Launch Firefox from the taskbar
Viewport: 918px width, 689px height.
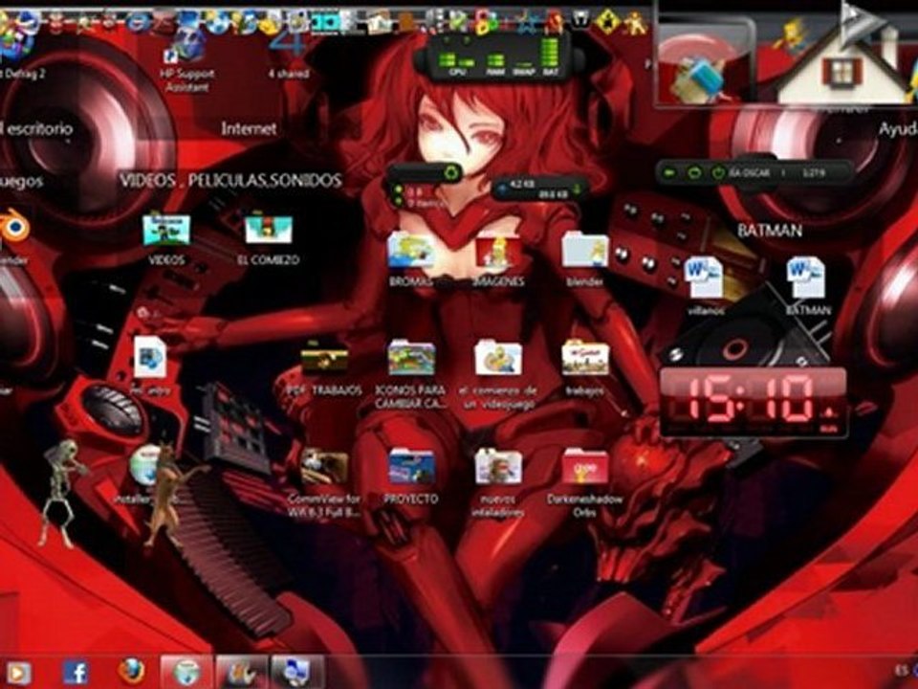tap(131, 672)
